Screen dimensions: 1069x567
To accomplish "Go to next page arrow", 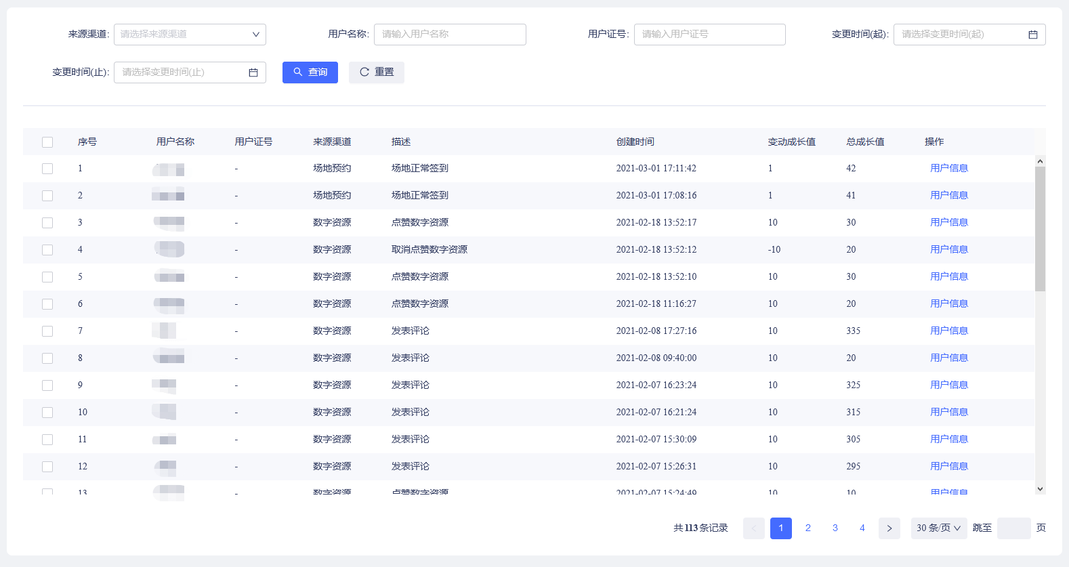I will click(889, 528).
